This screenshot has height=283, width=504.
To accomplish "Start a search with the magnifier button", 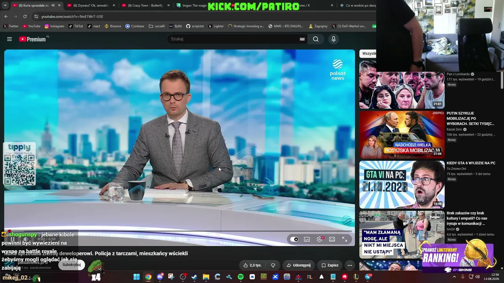I will pos(316,39).
